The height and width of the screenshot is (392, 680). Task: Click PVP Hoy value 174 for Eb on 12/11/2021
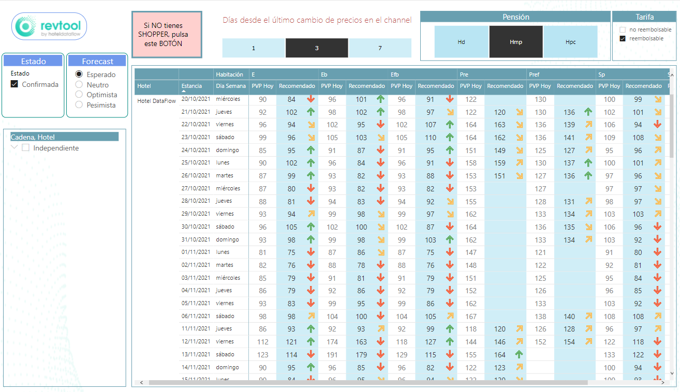[x=332, y=342]
